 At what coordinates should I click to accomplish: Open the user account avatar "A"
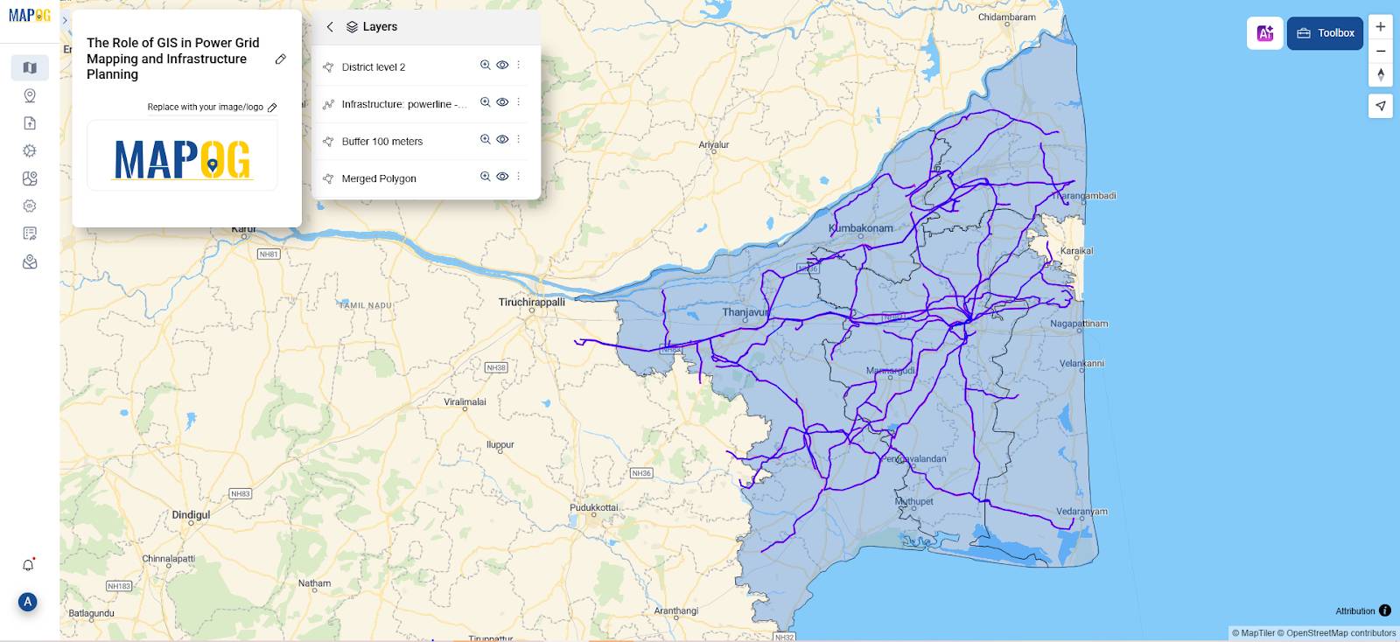[28, 602]
